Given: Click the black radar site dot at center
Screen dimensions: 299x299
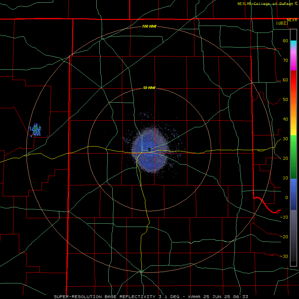Looking at the screenshot, I should [x=149, y=149].
